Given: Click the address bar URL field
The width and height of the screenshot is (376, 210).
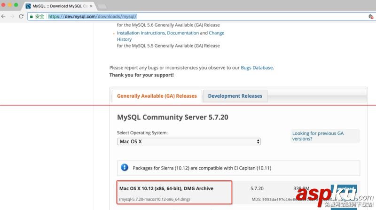Looking at the screenshot, I should tap(188, 16).
